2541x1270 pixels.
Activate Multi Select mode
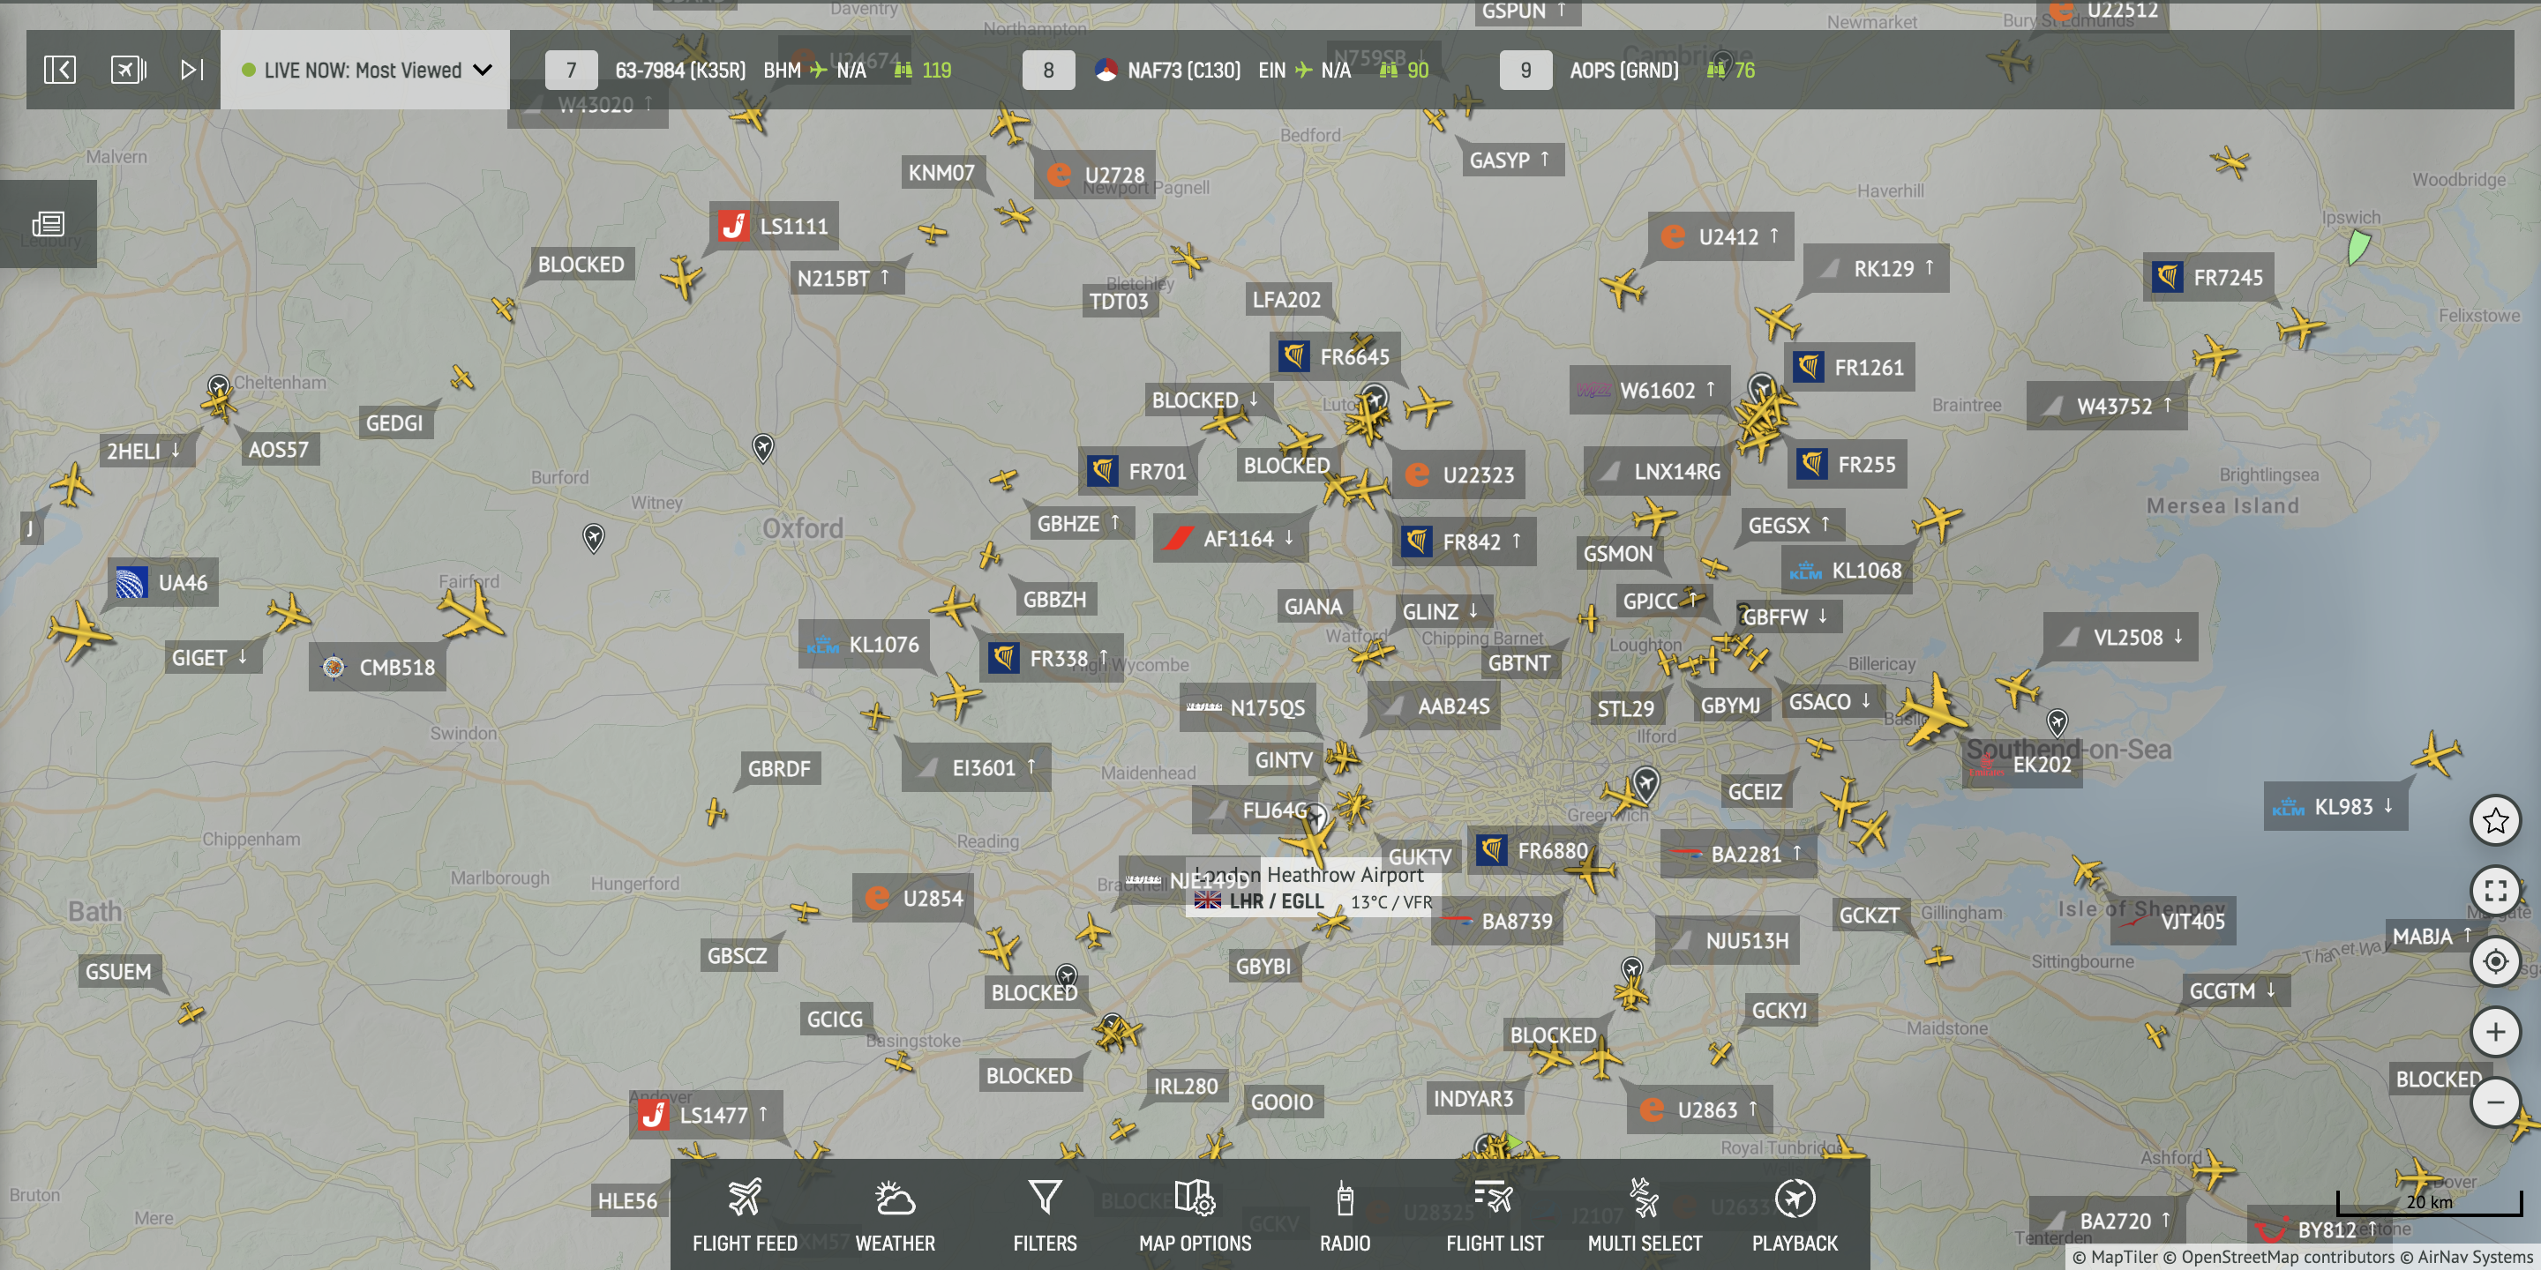click(1645, 1214)
